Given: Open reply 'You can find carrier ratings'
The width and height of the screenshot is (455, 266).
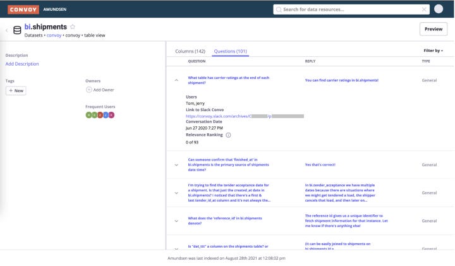Looking at the screenshot, I should click(341, 80).
